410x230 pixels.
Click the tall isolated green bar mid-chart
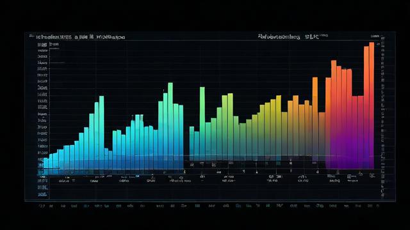tap(202, 123)
